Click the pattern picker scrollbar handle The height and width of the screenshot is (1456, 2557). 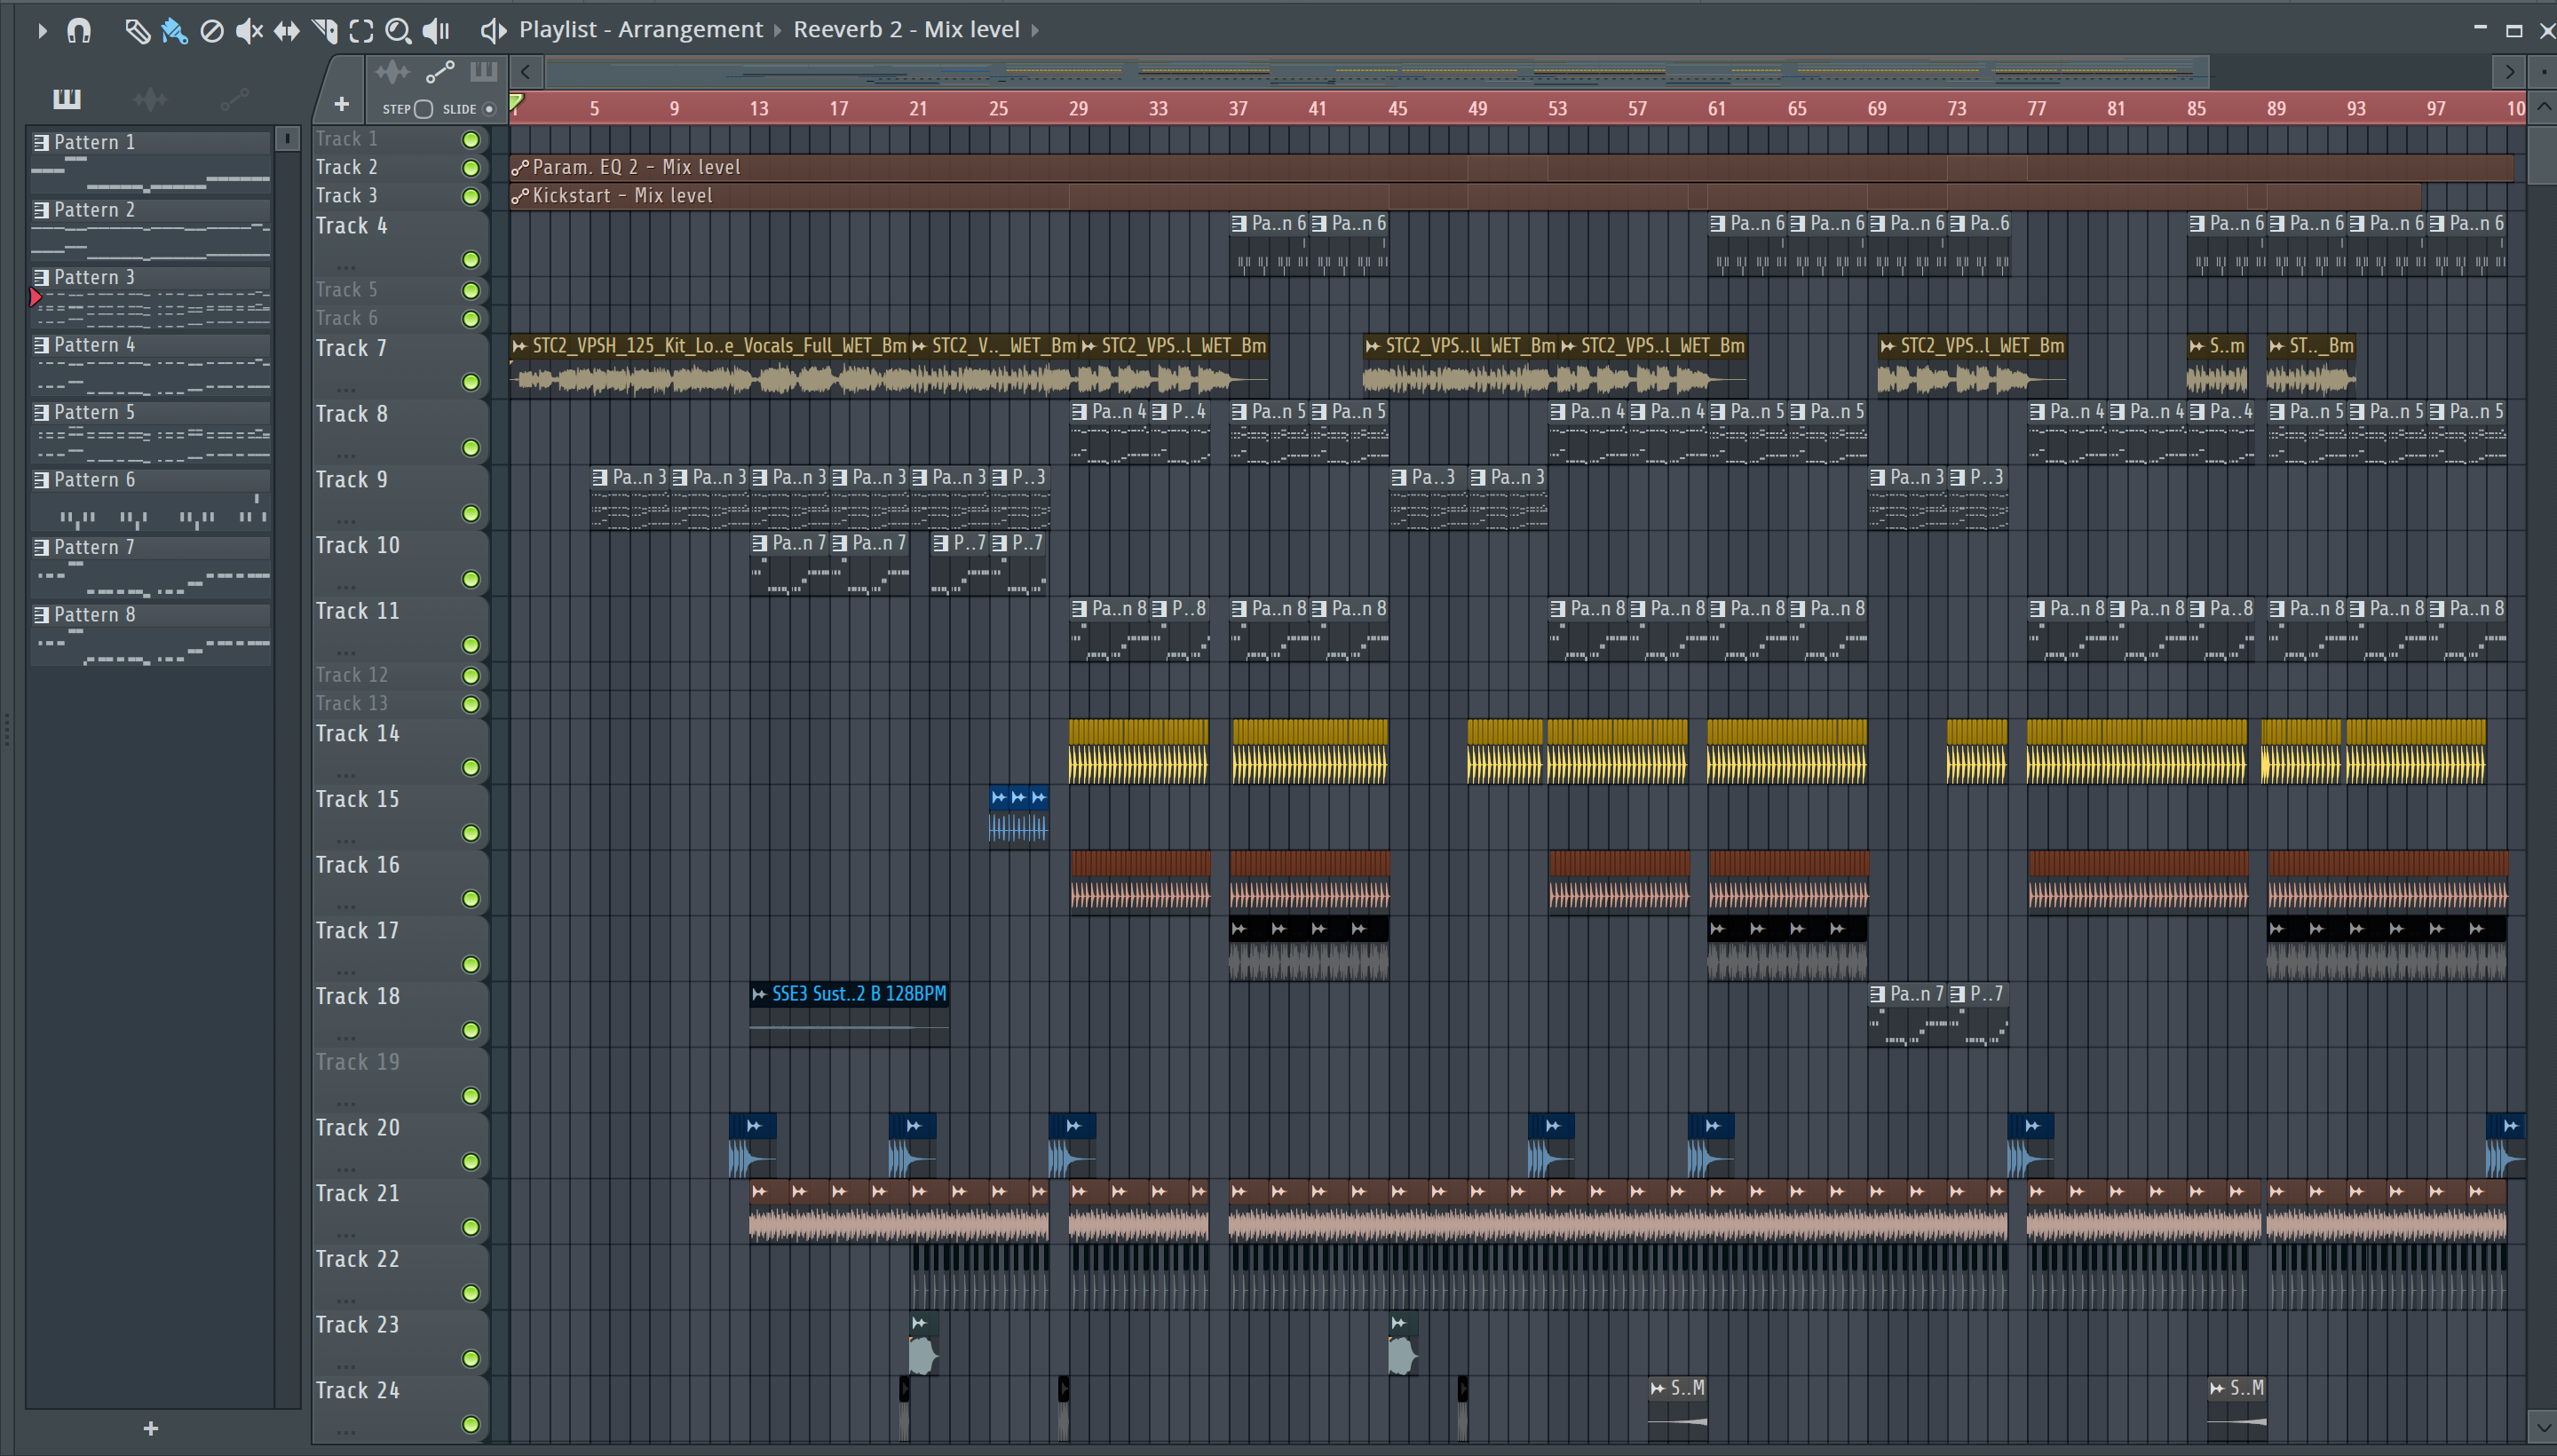coord(287,139)
